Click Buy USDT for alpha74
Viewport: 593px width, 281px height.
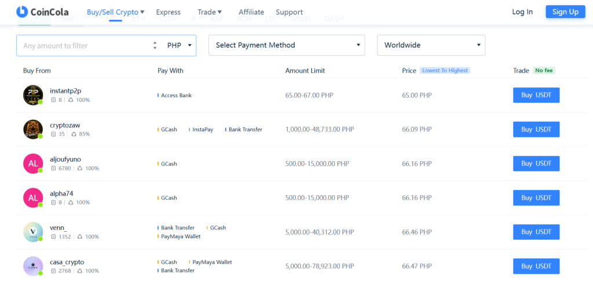tap(536, 198)
